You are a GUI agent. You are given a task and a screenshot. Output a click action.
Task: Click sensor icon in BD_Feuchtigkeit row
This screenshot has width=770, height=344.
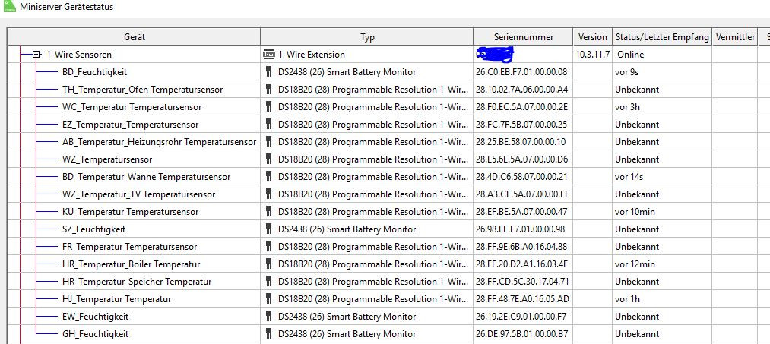coord(268,72)
